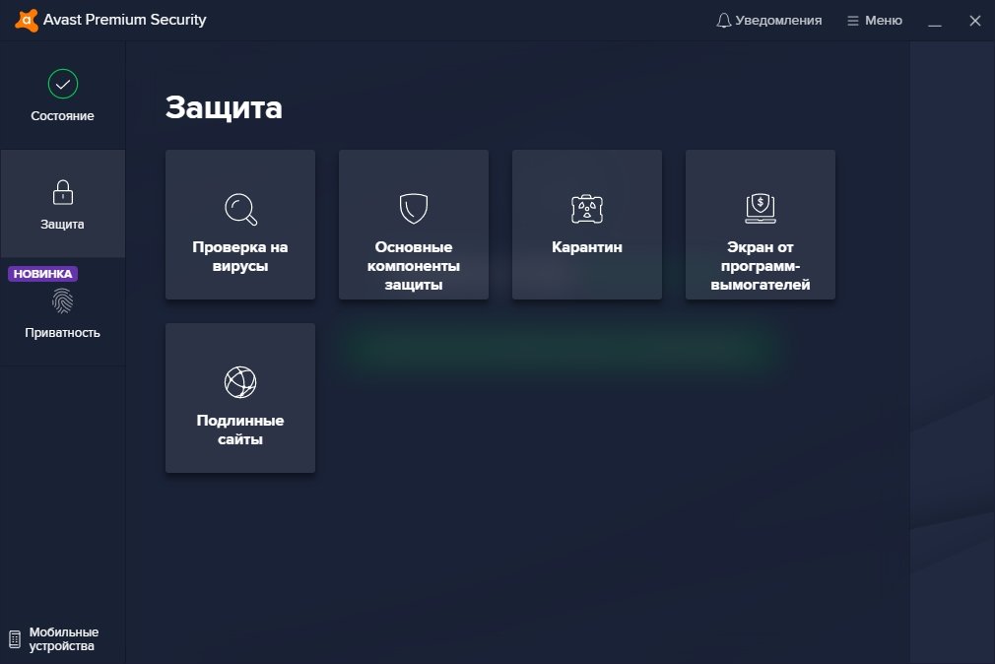Viewport: 995px width, 664px height.
Task: Open Мобильные устройства link
Action: pyautogui.click(x=64, y=639)
